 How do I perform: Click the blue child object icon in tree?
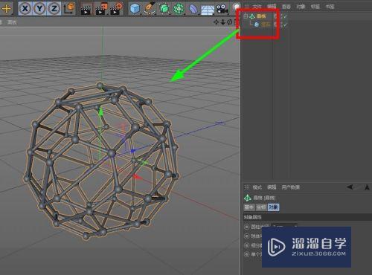tap(257, 25)
